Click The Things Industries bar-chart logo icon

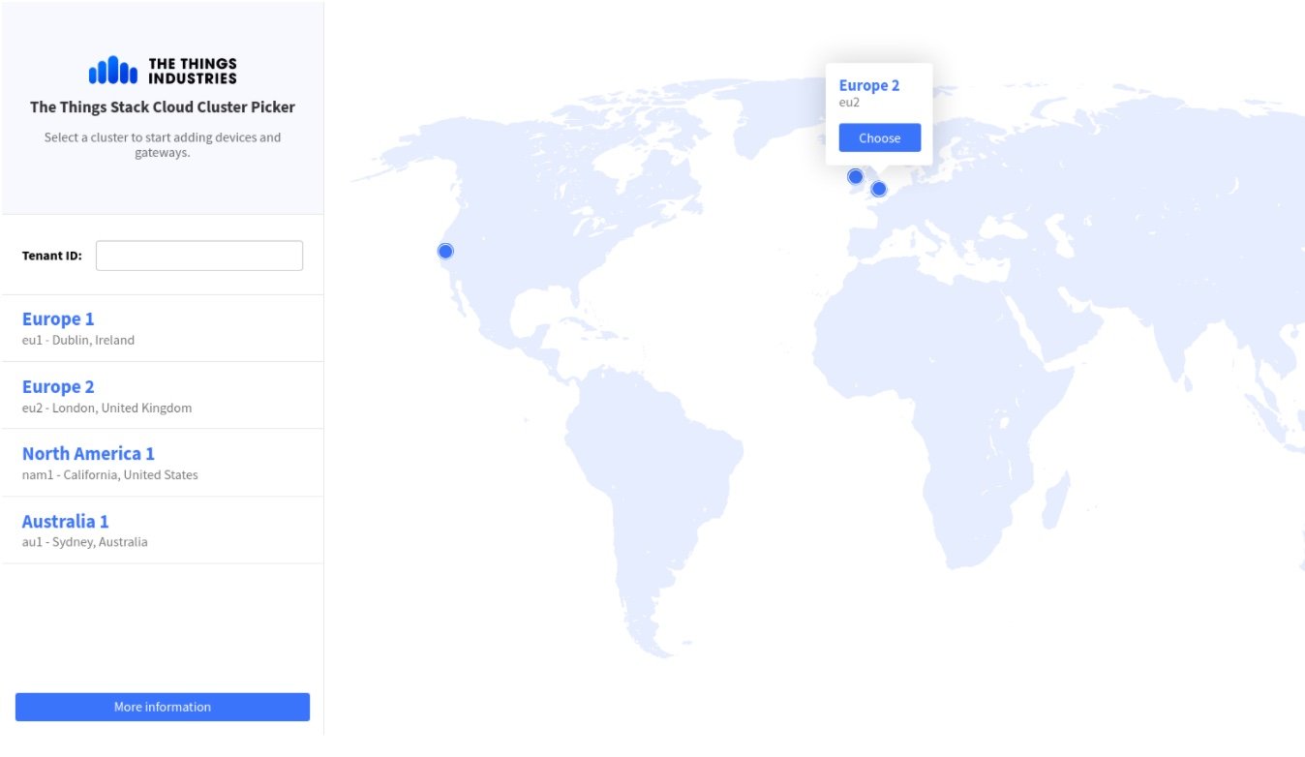pos(112,70)
